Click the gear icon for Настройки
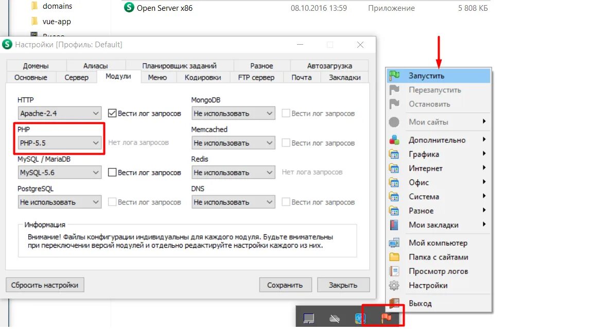The height and width of the screenshot is (333, 593). pos(394,285)
